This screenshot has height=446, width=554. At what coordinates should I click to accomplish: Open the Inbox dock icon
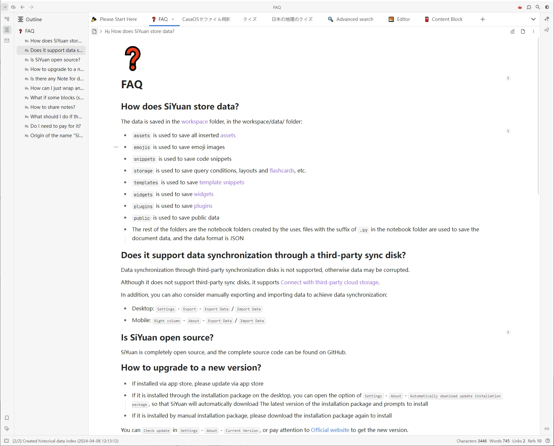[7, 41]
